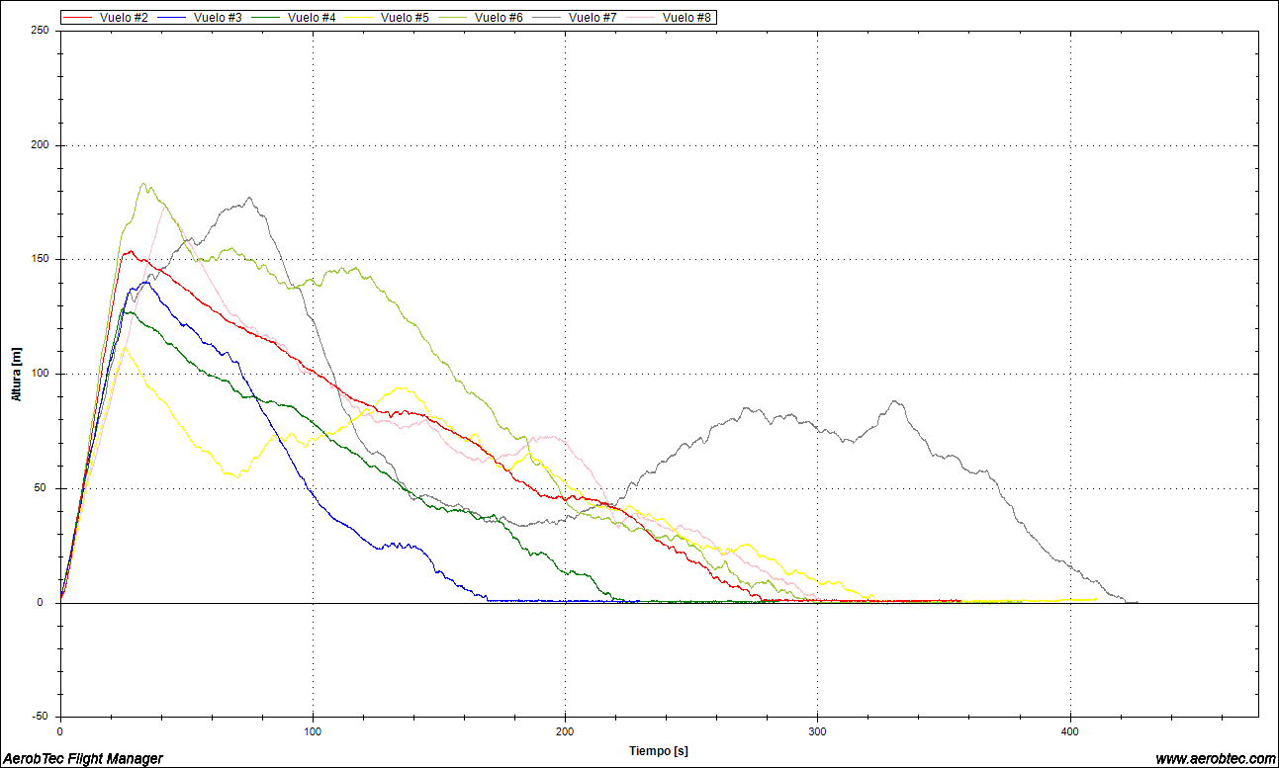The height and width of the screenshot is (768, 1279).
Task: Click the 200 label on the Tiempo axis
Action: tap(565, 731)
